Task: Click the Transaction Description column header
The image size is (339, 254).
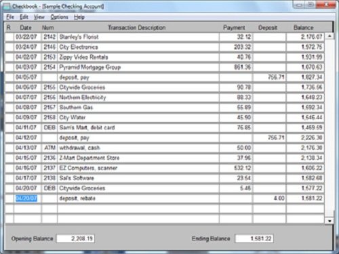Action: tap(137, 28)
